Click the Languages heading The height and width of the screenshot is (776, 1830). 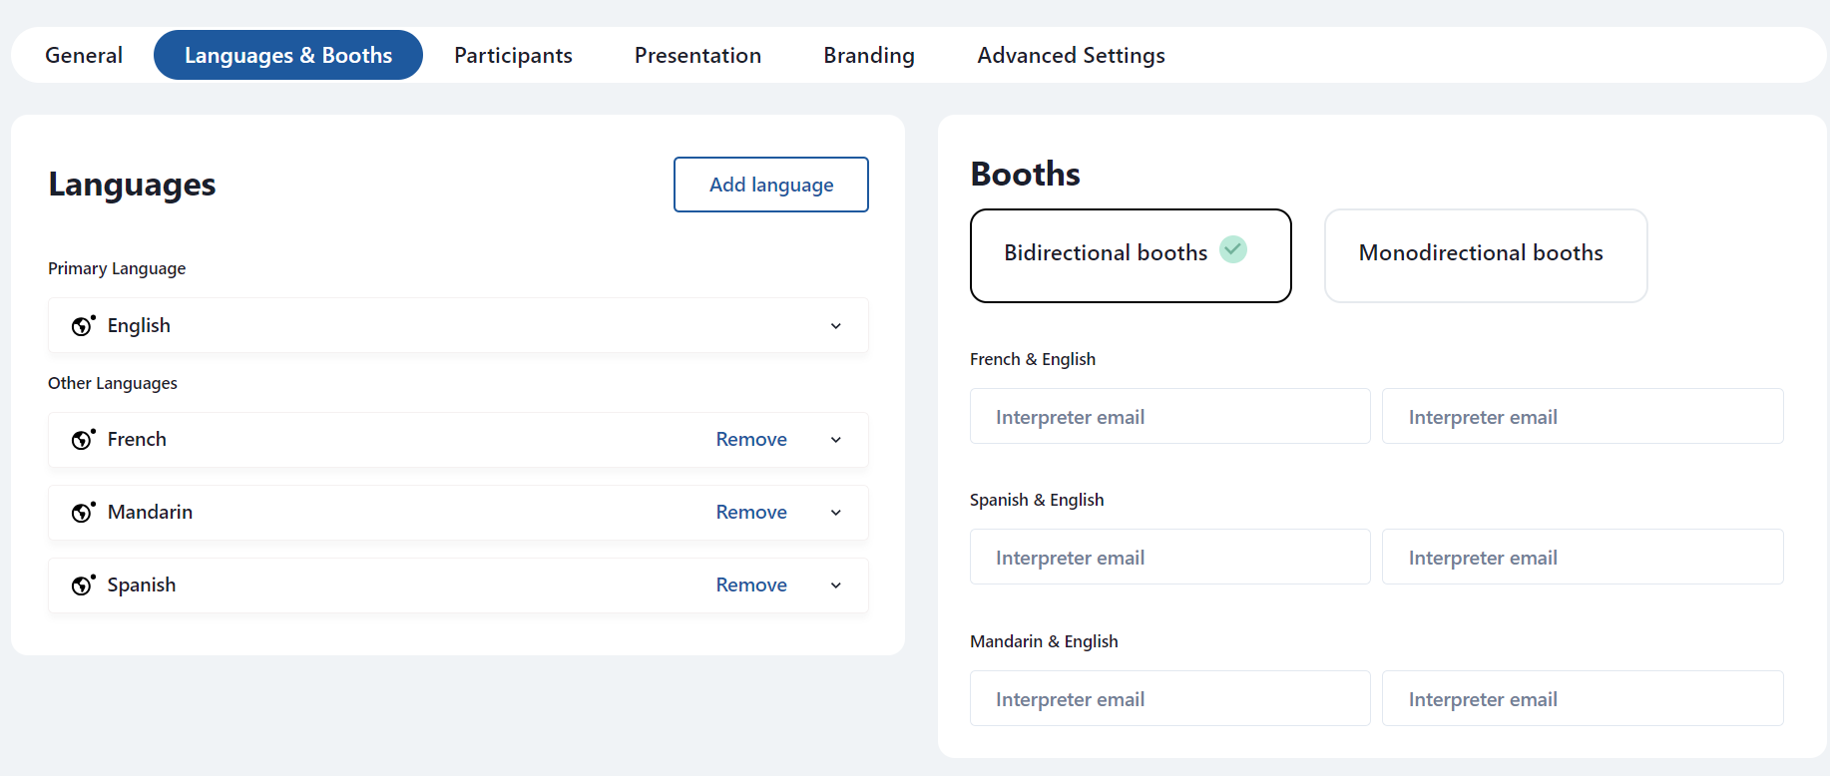click(132, 185)
